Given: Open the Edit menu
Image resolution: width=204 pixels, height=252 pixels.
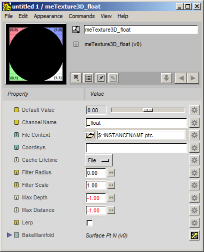Looking at the screenshot, I should [23, 16].
